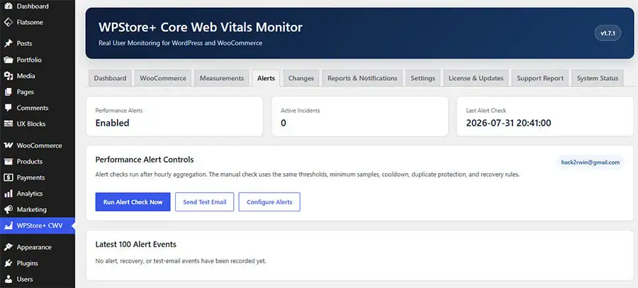Click the hack2rwin@gmail.com email badge
This screenshot has height=288, width=638.
(590, 162)
